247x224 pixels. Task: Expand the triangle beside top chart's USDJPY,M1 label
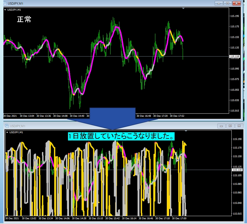[x=5, y=10]
